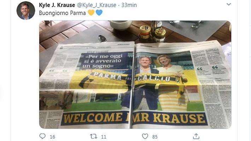251x141 pixels.
Task: Click the retweet count 11
Action: pos(104,137)
